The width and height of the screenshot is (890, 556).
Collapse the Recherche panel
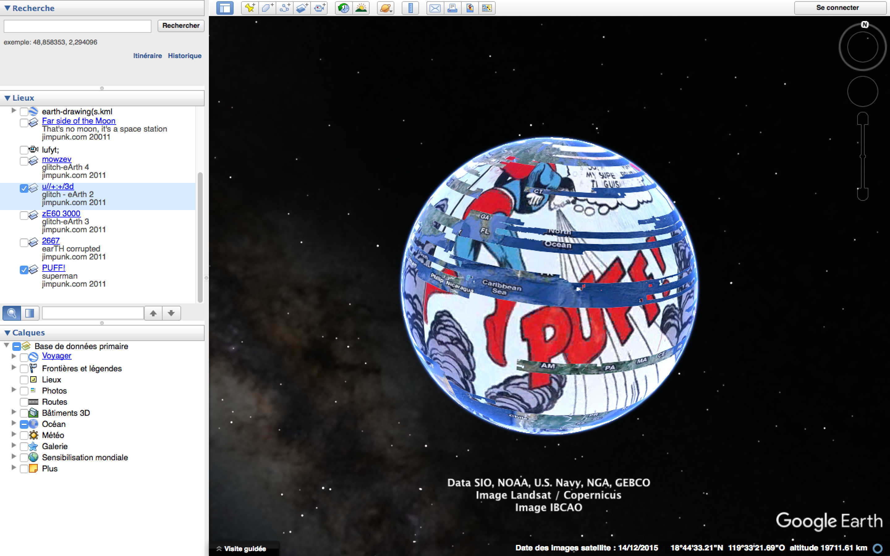click(x=7, y=8)
